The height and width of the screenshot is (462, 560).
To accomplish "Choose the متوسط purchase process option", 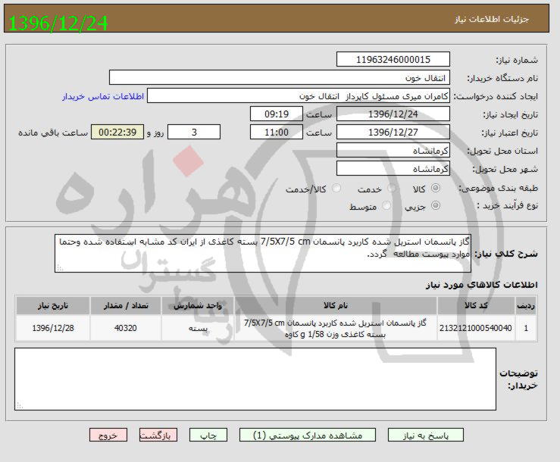I will 386,205.
